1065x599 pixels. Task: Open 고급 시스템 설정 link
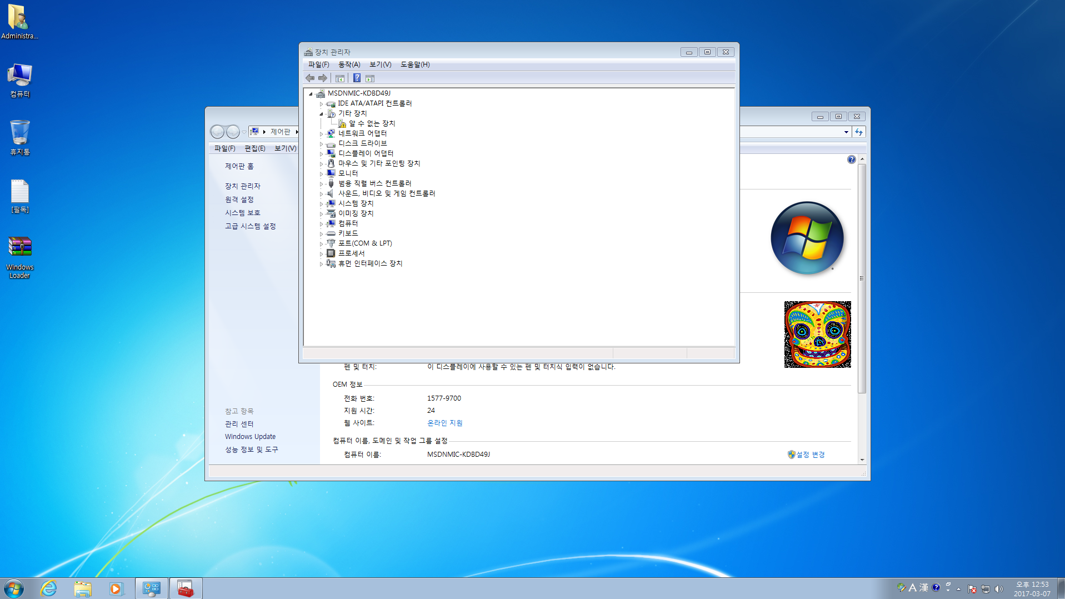(250, 226)
